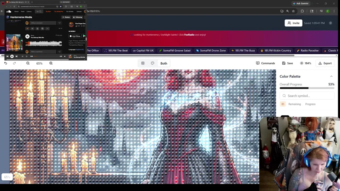Seek within the SoundCloud progress bar
Image resolution: width=340 pixels, height=191 pixels.
click(46, 56)
